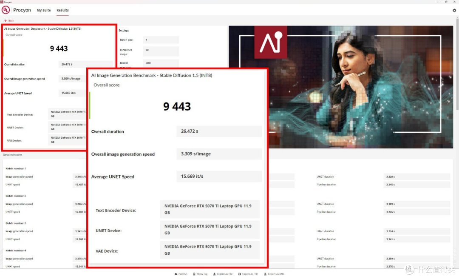Click the Batch number 4 heading

coord(16,251)
